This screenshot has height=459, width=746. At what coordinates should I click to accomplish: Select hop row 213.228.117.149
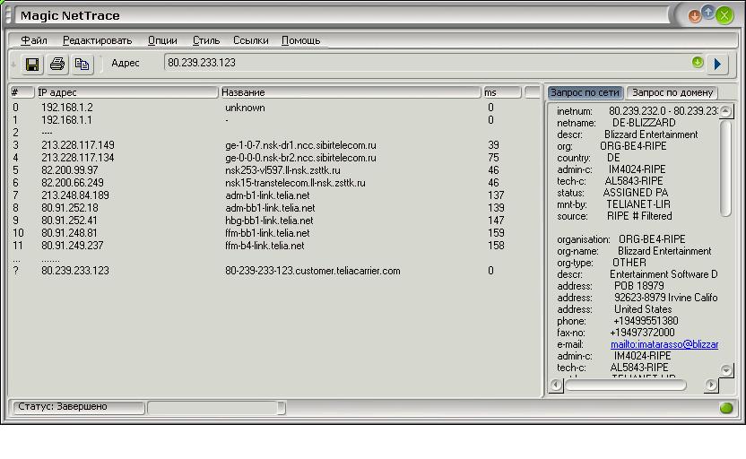click(x=78, y=145)
